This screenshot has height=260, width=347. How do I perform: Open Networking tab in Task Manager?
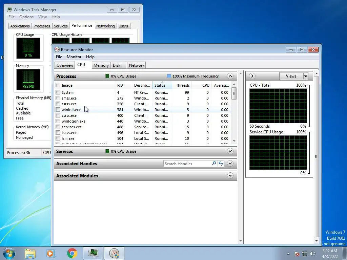coord(105,26)
